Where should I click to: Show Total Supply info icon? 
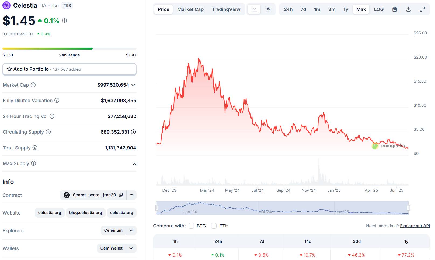pyautogui.click(x=35, y=148)
